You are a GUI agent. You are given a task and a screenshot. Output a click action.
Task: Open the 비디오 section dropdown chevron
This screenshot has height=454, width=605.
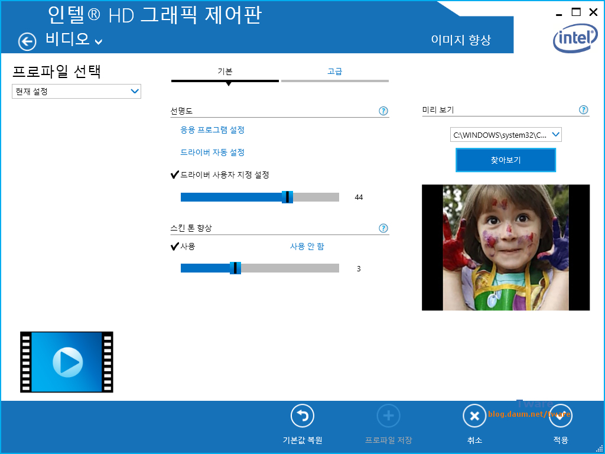(x=99, y=42)
